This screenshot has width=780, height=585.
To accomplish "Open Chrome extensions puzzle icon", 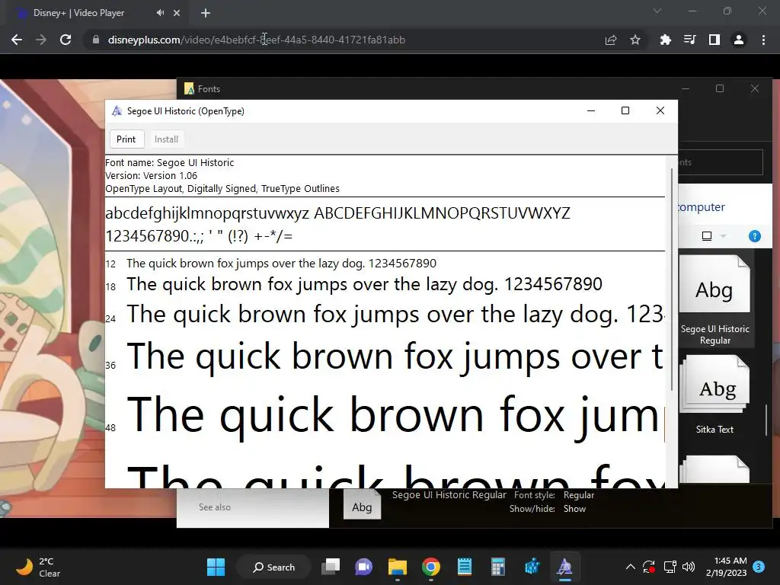I will pos(666,40).
